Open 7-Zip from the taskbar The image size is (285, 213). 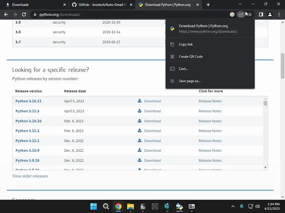pos(192,206)
